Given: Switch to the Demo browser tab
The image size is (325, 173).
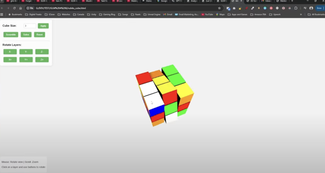Looking at the screenshot, I should point(148,1).
